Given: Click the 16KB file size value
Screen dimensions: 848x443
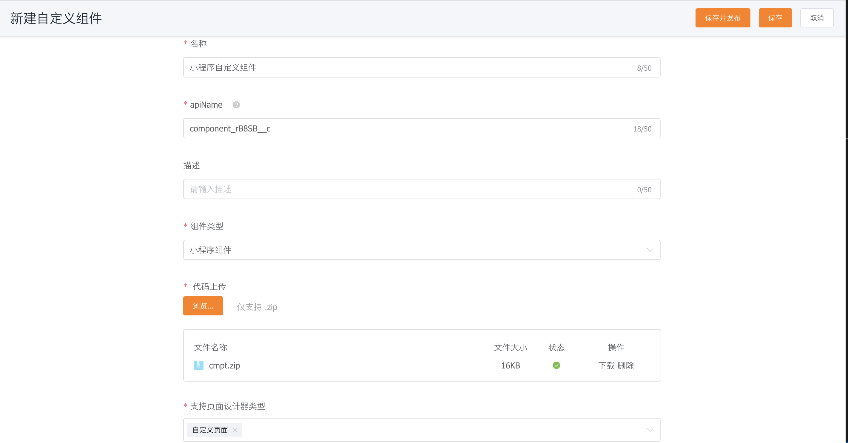Looking at the screenshot, I should 511,365.
